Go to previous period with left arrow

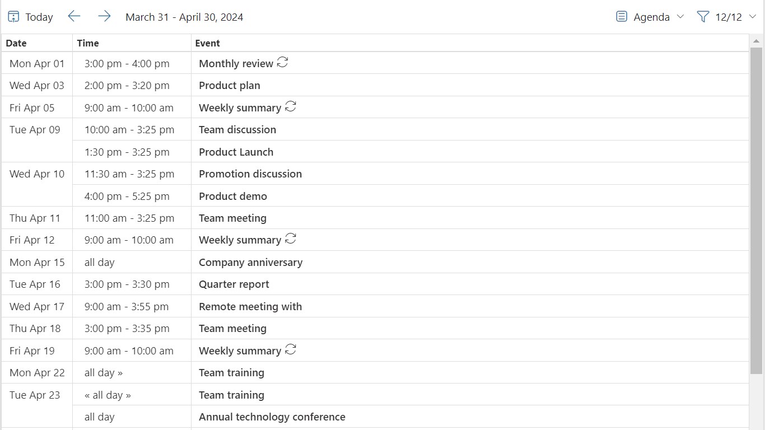(x=74, y=16)
